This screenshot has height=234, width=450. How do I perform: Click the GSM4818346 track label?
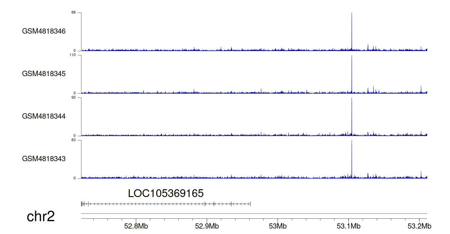(44, 31)
